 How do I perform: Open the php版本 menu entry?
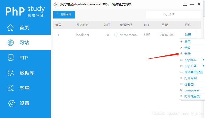pyautogui.click(x=192, y=60)
